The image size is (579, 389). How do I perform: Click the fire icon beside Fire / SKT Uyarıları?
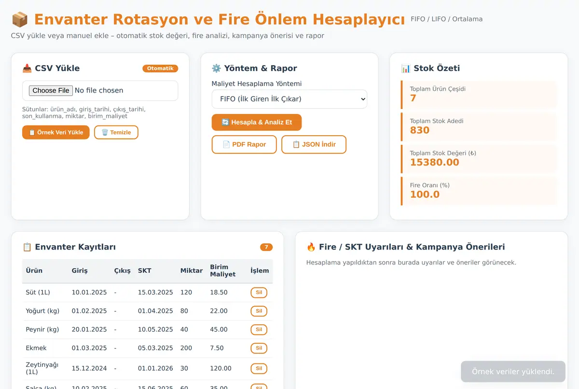[311, 247]
